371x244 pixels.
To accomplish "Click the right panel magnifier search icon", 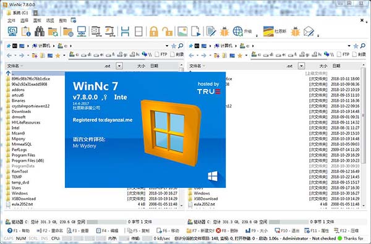I will (x=363, y=46).
